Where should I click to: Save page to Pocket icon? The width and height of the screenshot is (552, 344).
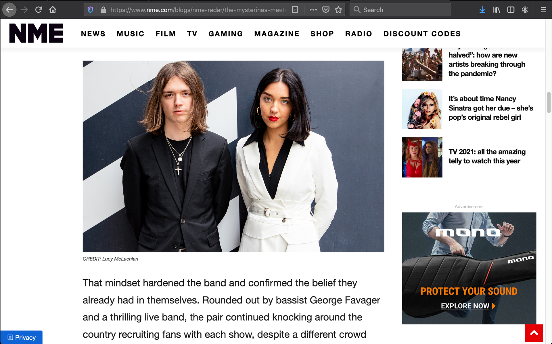pyautogui.click(x=326, y=10)
